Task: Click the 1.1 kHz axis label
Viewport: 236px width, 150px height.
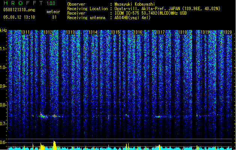Action: tap(3, 49)
